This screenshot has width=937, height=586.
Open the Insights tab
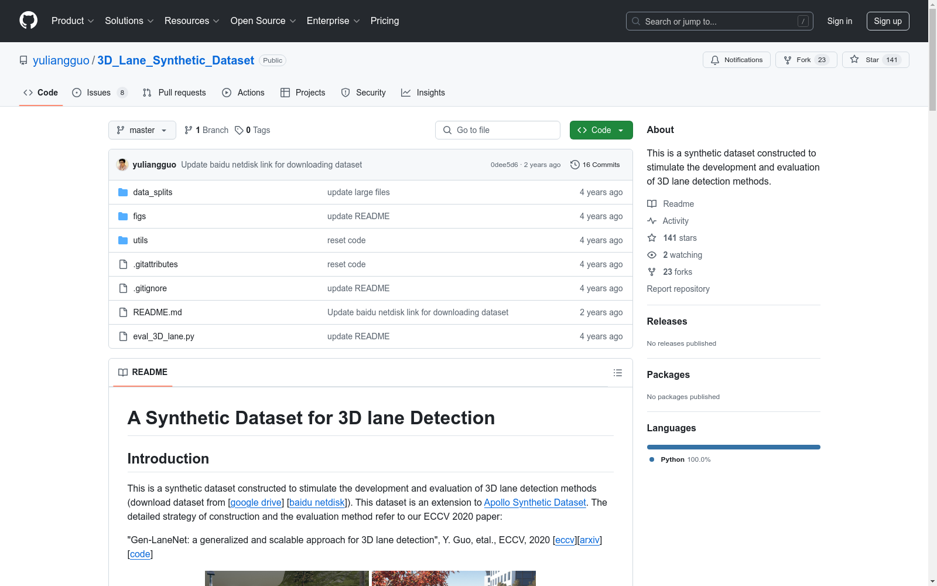tap(423, 93)
